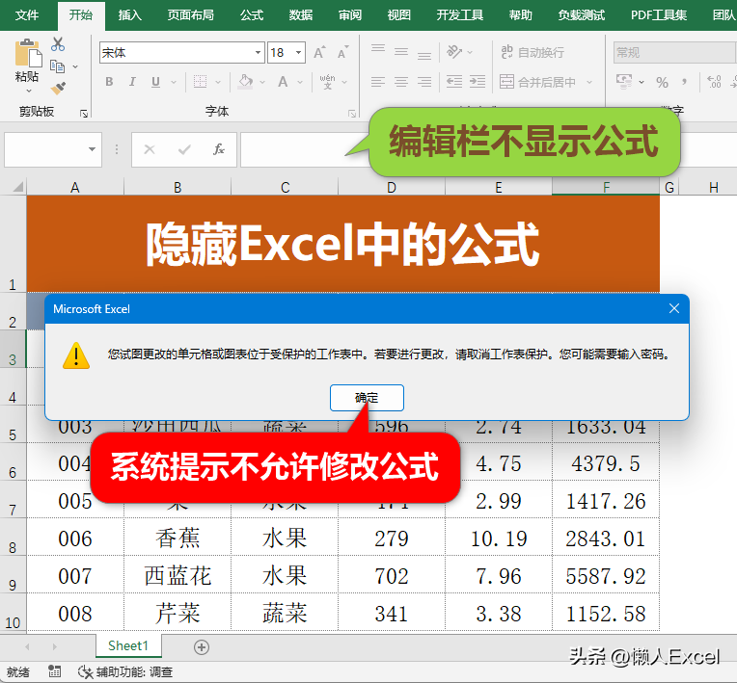Image resolution: width=737 pixels, height=683 pixels.
Task: Click the cell Borders icon
Action: (201, 82)
